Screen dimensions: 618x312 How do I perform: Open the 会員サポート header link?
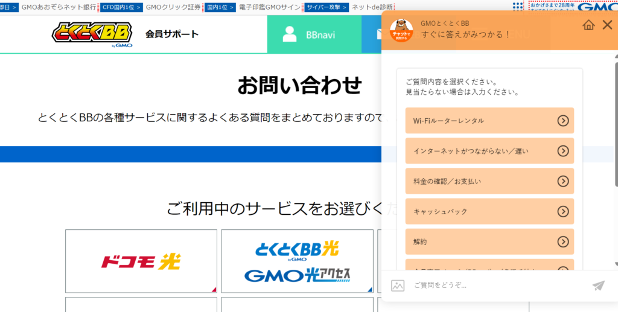tap(171, 34)
